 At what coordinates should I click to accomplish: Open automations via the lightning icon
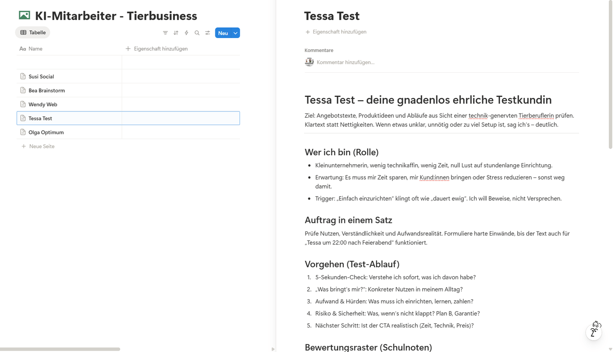(x=186, y=33)
